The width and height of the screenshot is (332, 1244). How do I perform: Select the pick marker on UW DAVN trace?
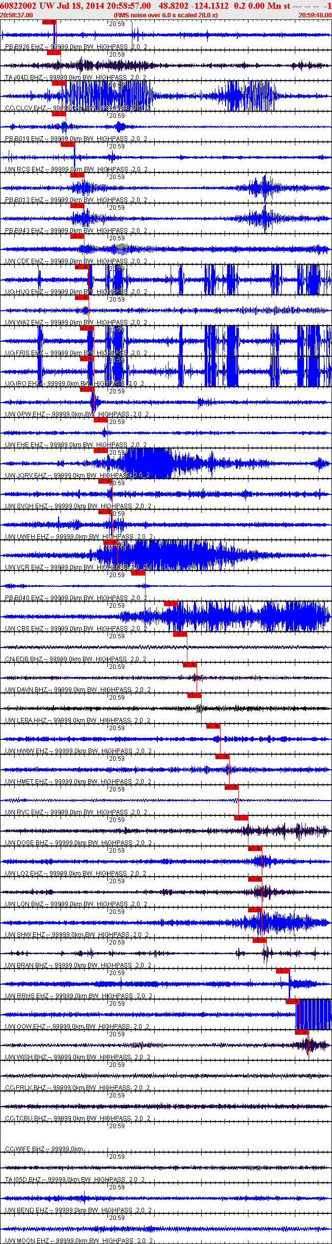pos(190,665)
